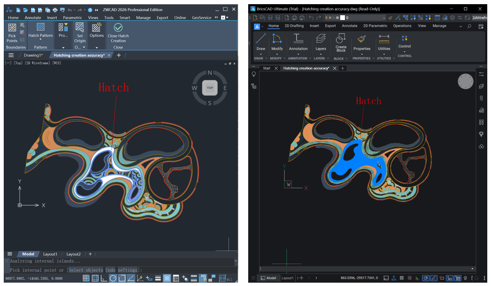Toggle BricsCAD grid display in status bar
This screenshot has width=491, height=286.
(401, 278)
